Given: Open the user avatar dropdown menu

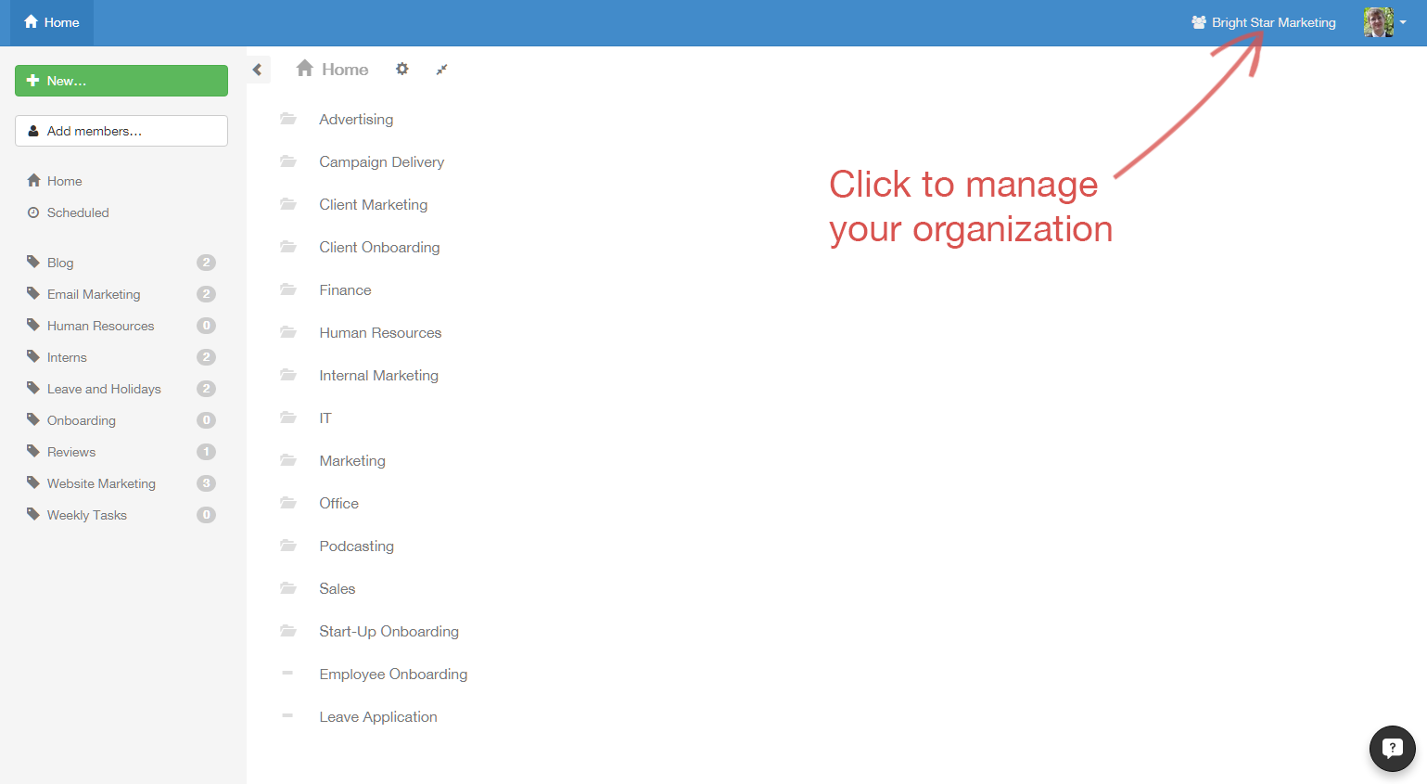Looking at the screenshot, I should pos(1384,22).
